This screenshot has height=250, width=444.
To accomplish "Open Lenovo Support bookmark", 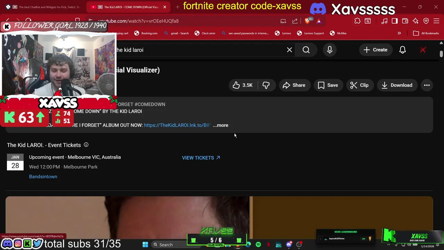I will click(x=310, y=33).
